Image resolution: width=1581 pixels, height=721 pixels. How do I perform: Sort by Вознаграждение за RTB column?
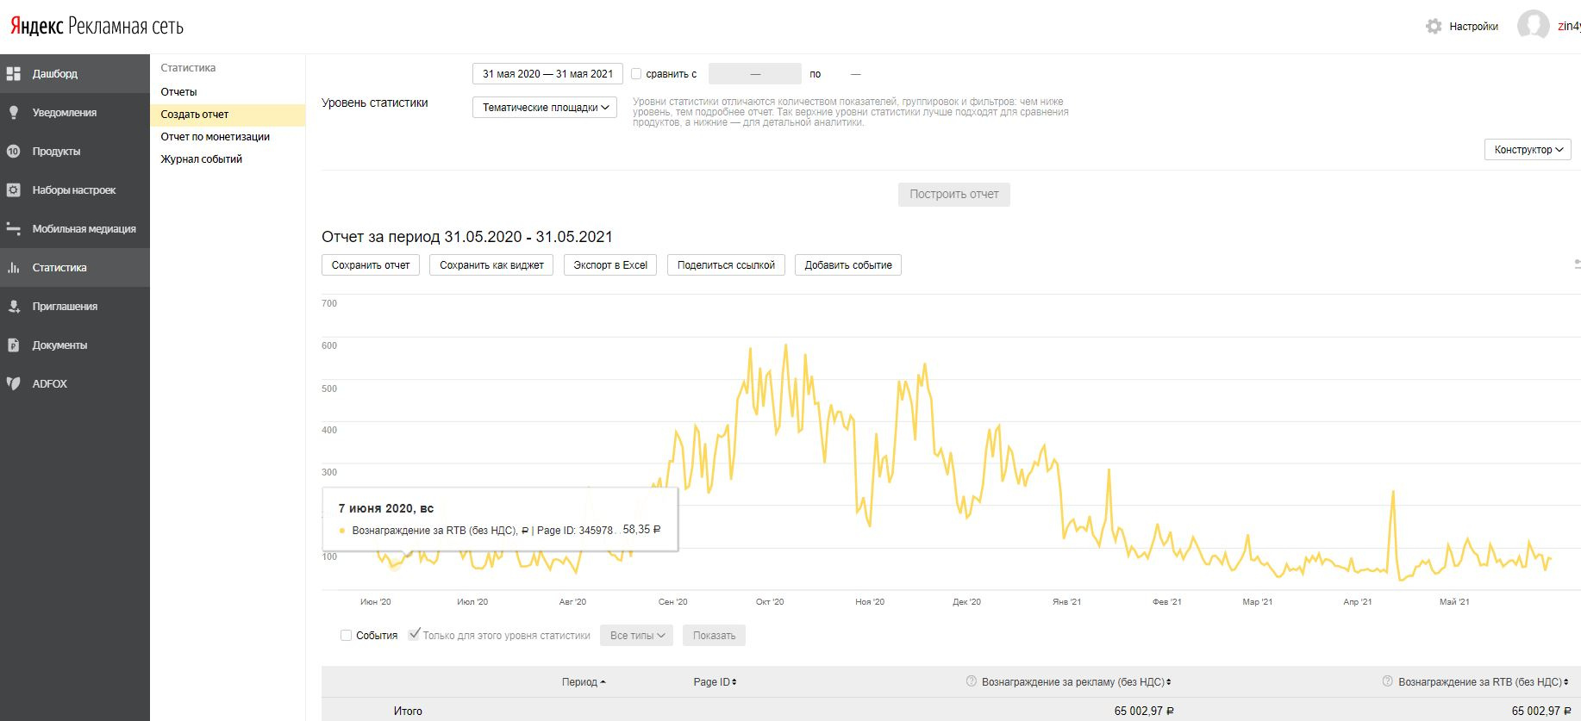tap(1483, 682)
